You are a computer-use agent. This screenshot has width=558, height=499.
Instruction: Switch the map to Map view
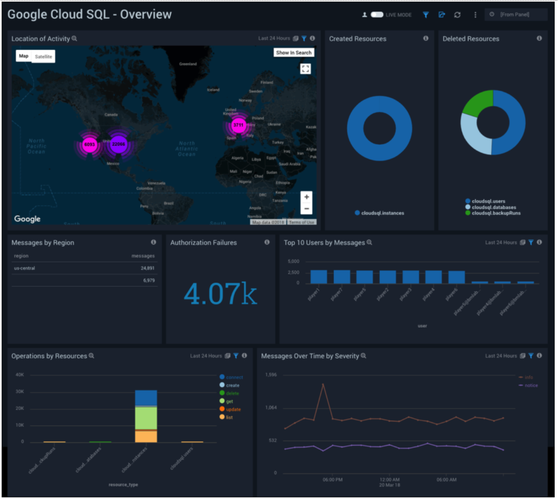tap(23, 56)
